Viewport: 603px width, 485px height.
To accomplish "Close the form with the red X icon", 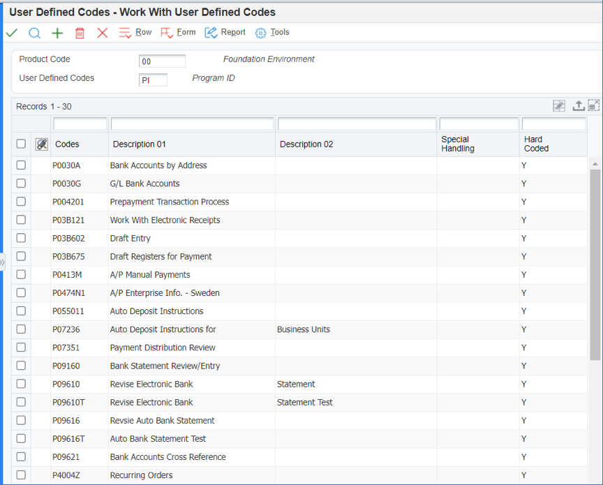I will [101, 33].
